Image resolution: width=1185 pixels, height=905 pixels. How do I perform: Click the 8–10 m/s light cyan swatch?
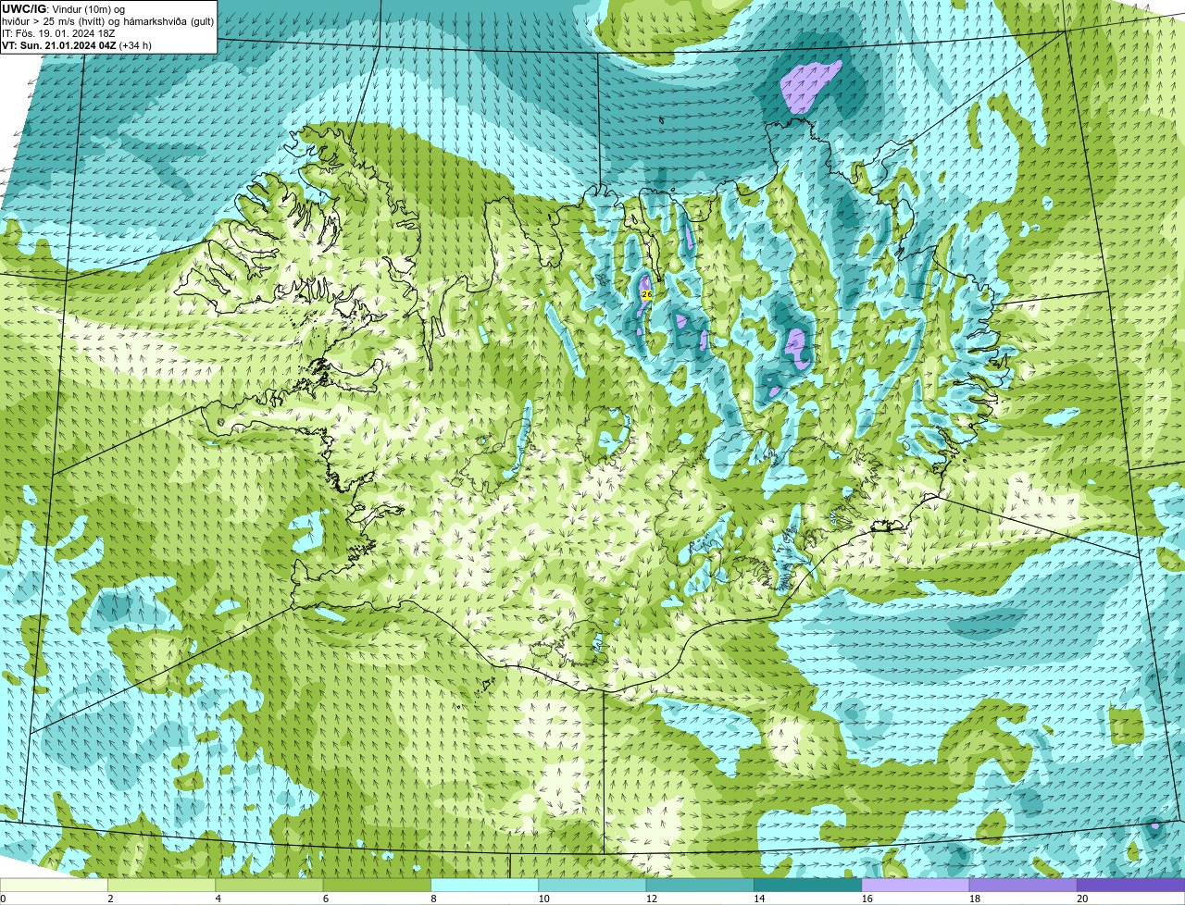coord(485,886)
